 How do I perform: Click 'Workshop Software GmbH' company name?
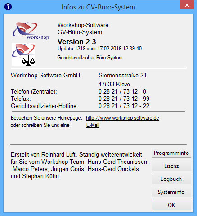(45, 75)
